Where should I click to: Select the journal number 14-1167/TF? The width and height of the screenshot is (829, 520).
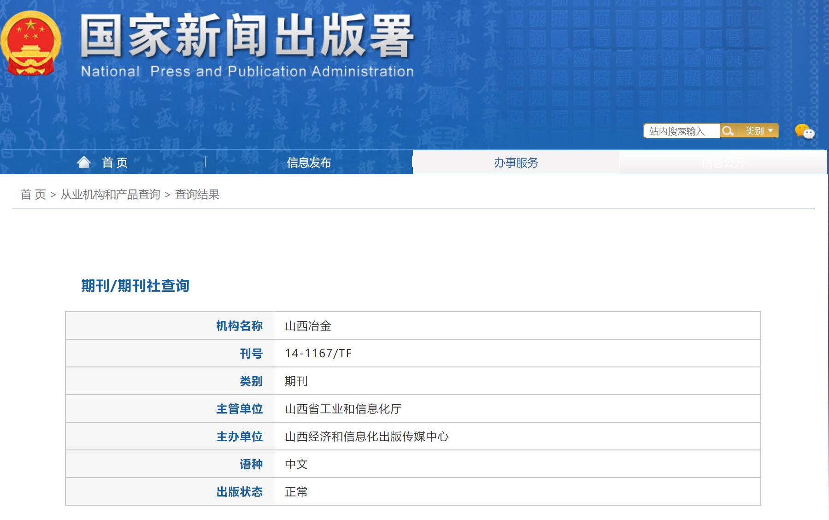pos(318,354)
